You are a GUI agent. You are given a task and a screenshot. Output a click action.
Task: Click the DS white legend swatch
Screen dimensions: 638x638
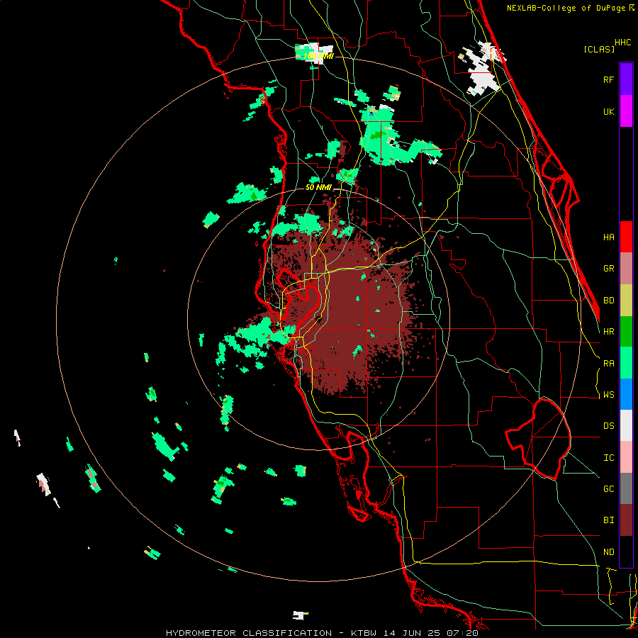(626, 425)
